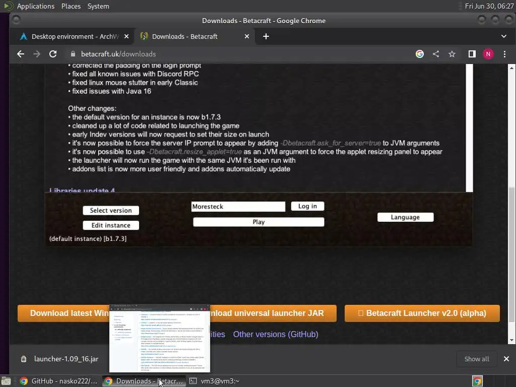Click Betacraft Launcher v2.0 (alpha) button
The height and width of the screenshot is (387, 516).
422,313
